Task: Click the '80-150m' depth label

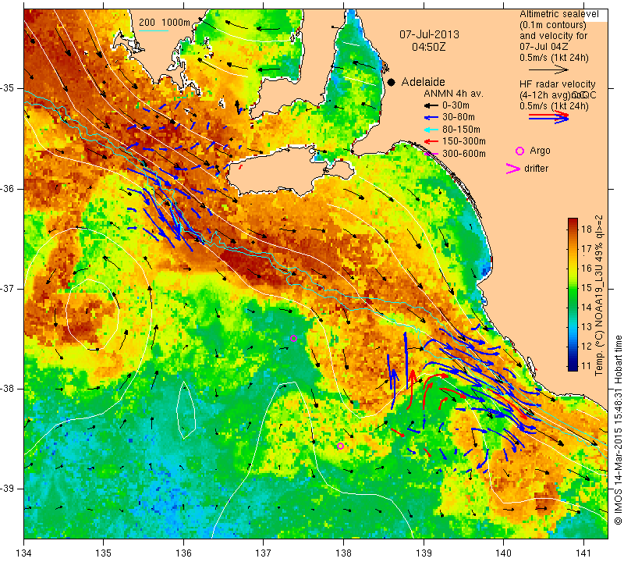Action: tap(461, 130)
